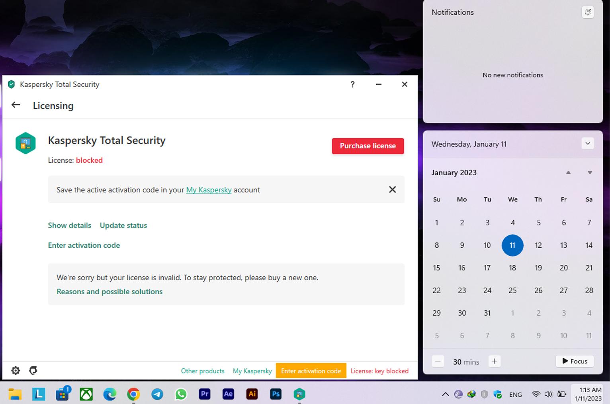This screenshot has width=610, height=404.
Task: Open Wi-Fi network tray icon
Action: click(536, 394)
